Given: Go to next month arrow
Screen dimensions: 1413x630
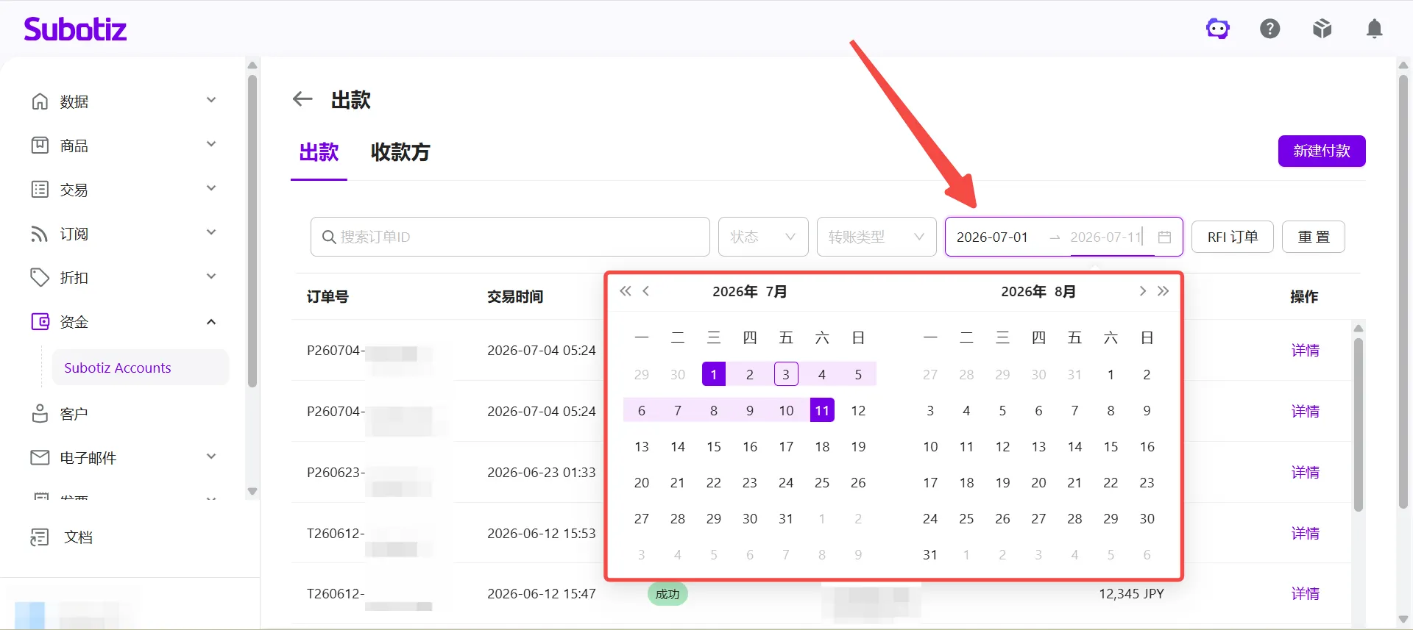Looking at the screenshot, I should click(x=1142, y=291).
